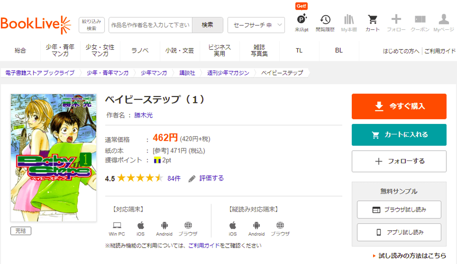
Task: Expand the セーフサーチ 中 dropdown
Action: pos(256,25)
